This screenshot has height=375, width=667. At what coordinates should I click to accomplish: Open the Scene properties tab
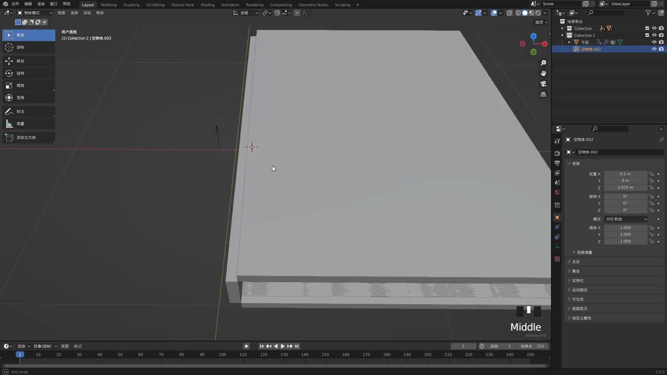coord(557,182)
